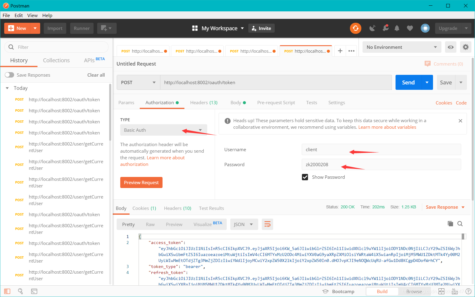
Task: Open the View menu
Action: [x=32, y=15]
